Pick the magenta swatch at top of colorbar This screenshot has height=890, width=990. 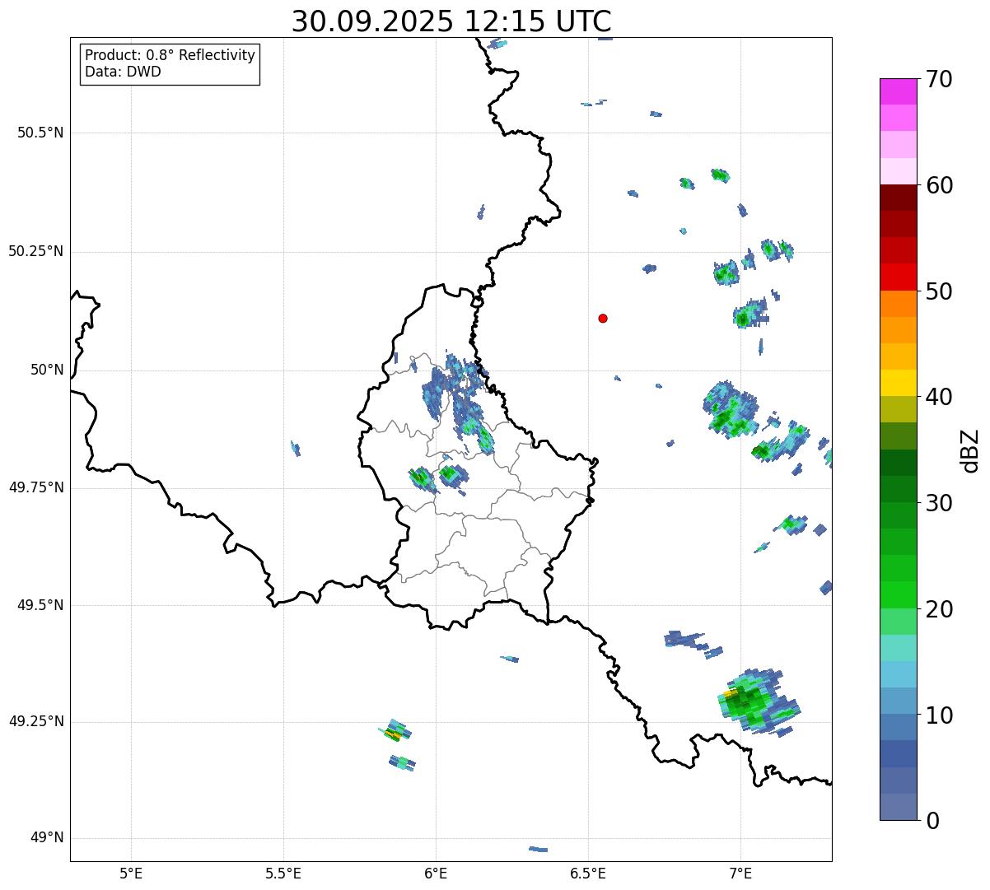pos(898,91)
